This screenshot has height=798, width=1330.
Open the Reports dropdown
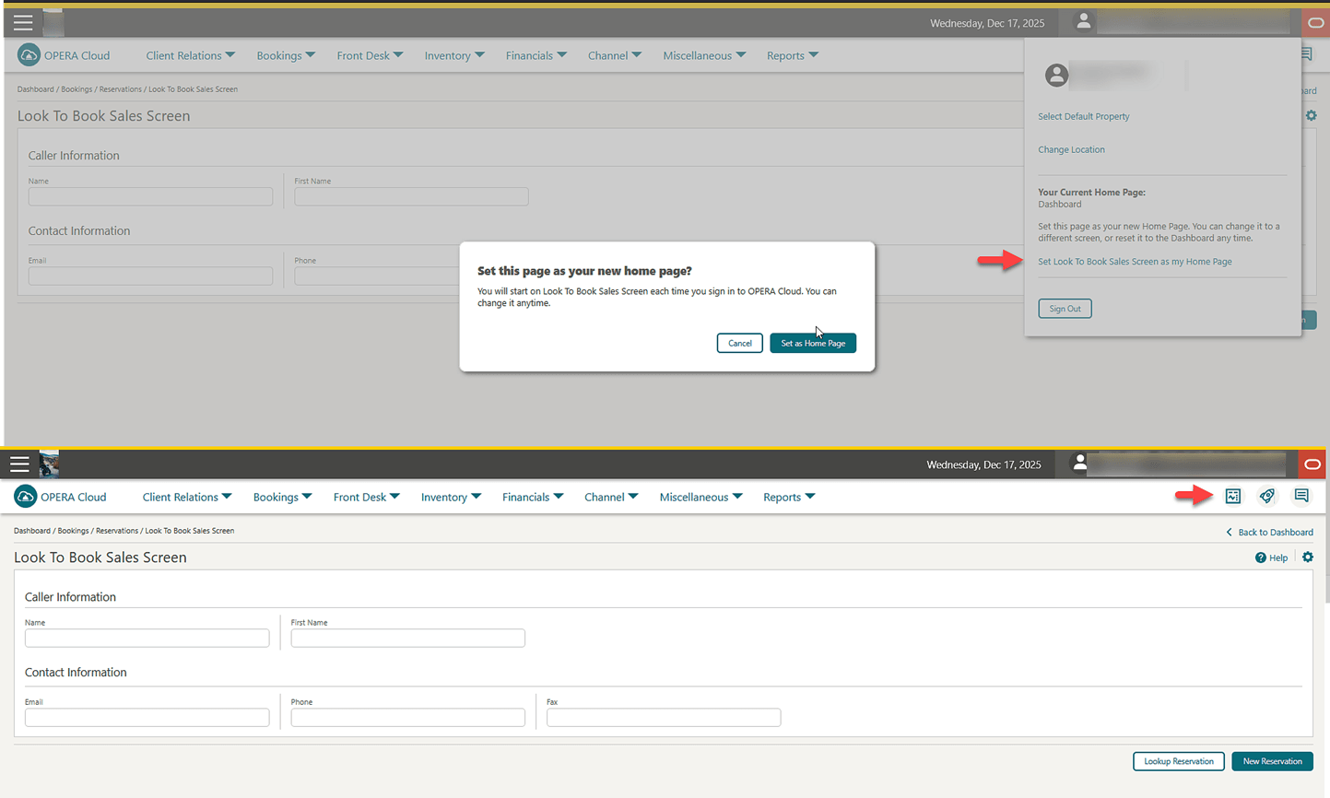[x=788, y=497]
